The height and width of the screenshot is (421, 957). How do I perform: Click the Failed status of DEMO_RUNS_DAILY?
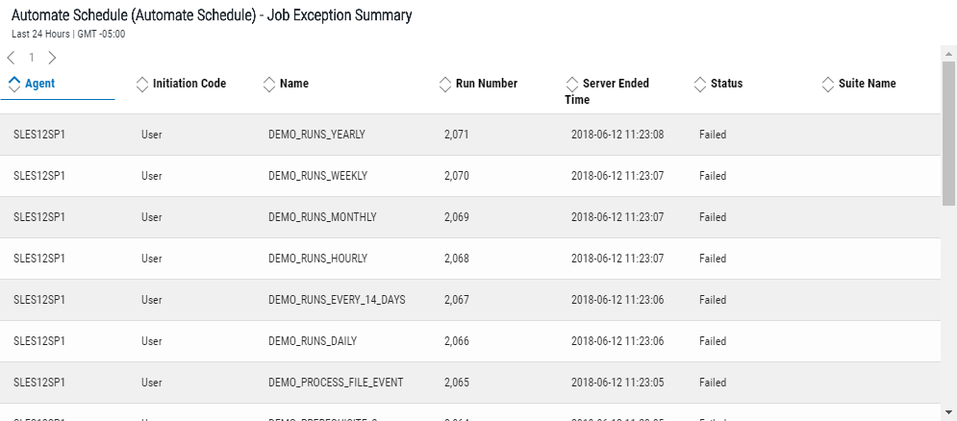point(713,341)
